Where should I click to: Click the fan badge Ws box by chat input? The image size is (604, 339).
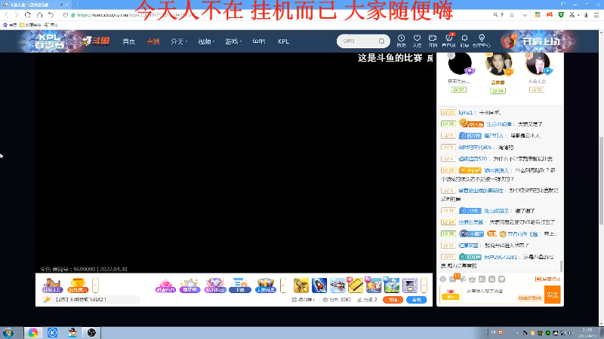(450, 295)
